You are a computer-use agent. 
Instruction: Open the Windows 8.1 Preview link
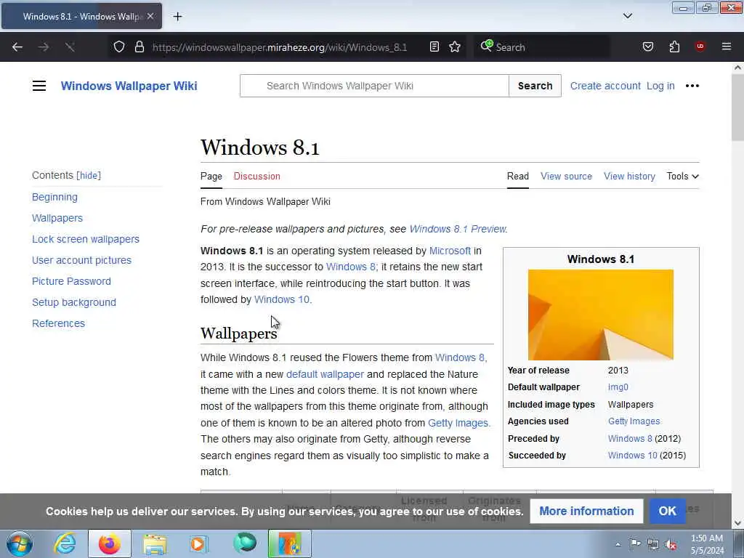click(458, 229)
